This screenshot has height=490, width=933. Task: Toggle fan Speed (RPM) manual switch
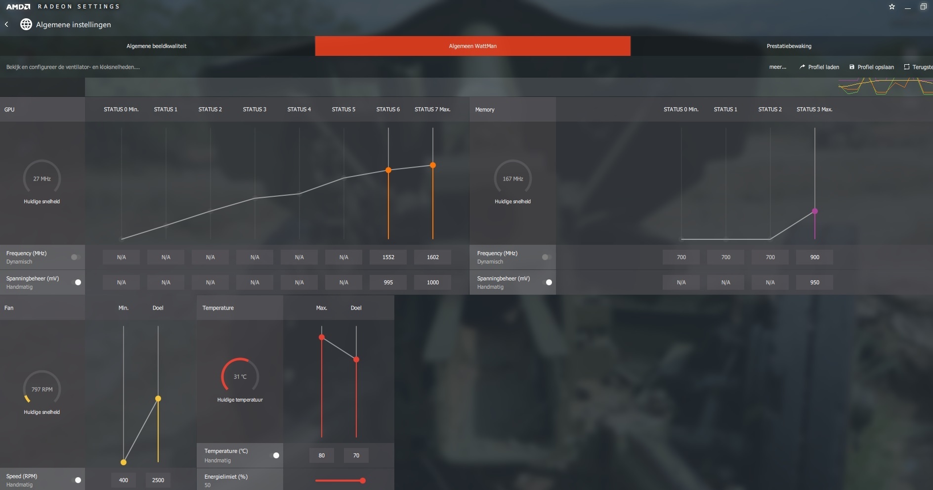tap(76, 480)
